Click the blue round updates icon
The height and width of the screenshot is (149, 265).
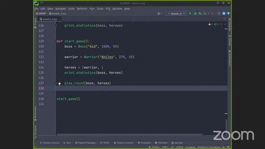click(224, 13)
